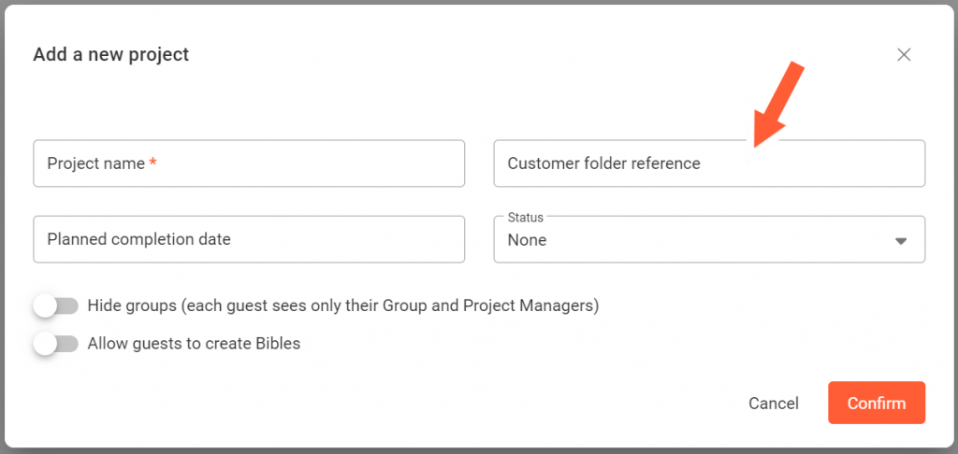The height and width of the screenshot is (454, 958).
Task: Click the 'Add a new project' title
Action: coord(111,55)
